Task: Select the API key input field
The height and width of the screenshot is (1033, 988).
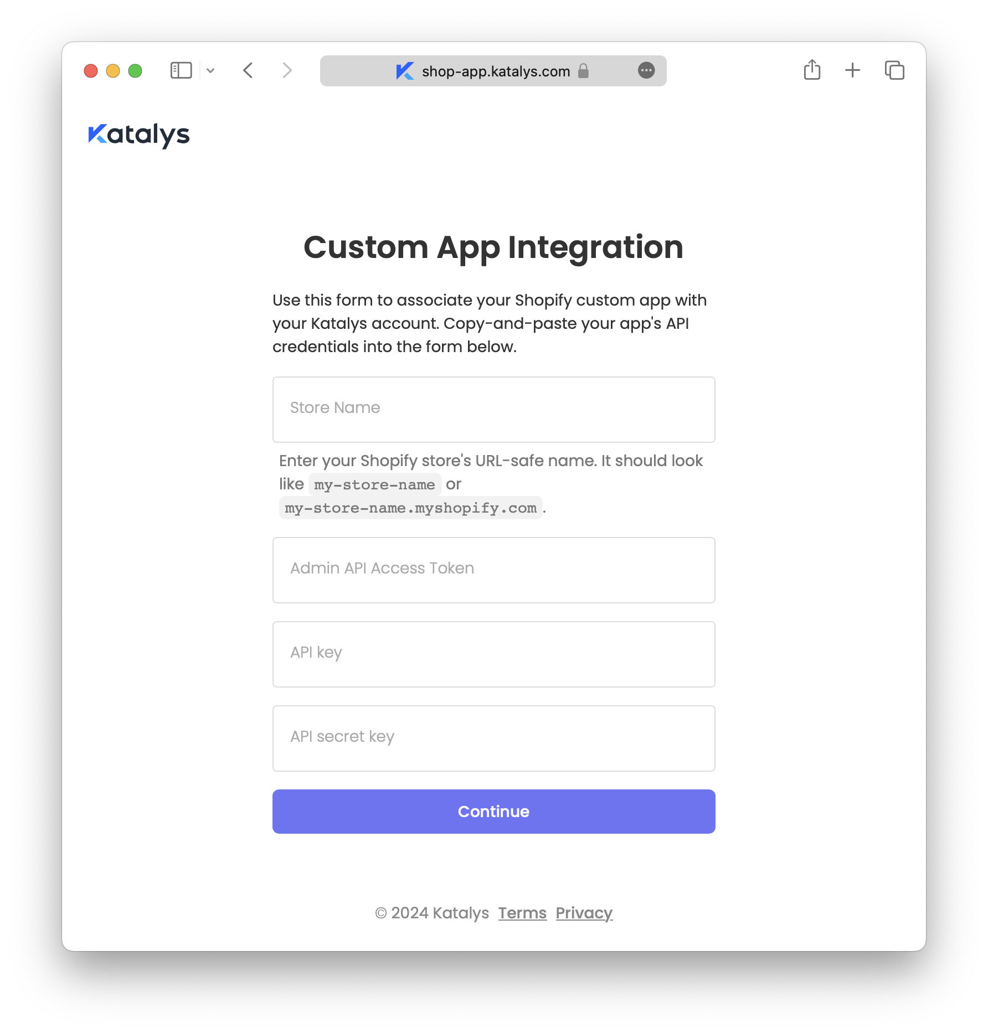Action: [x=493, y=654]
